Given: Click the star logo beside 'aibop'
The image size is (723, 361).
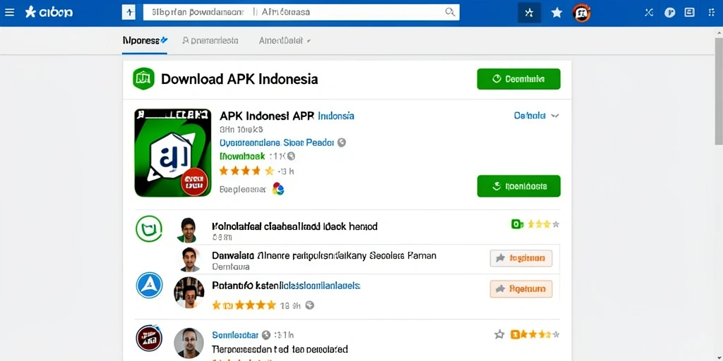Looking at the screenshot, I should pos(30,13).
